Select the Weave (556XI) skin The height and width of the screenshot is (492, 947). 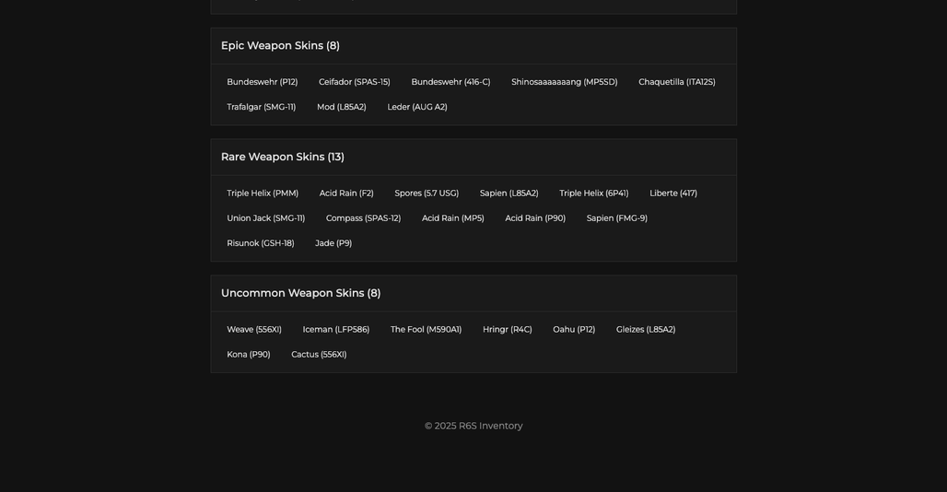(x=254, y=330)
